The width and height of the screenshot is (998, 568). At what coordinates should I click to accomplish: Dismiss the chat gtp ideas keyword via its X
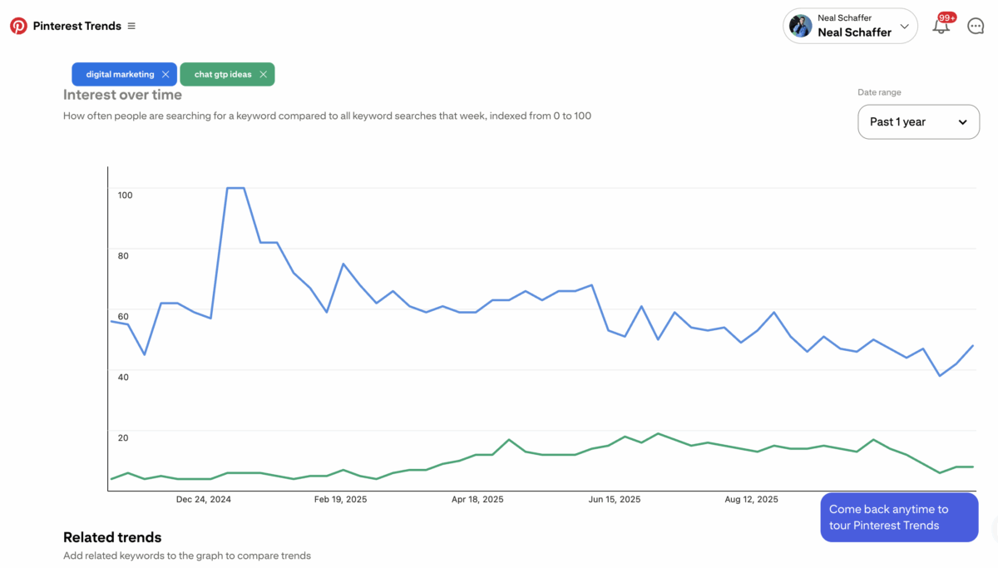[263, 74]
